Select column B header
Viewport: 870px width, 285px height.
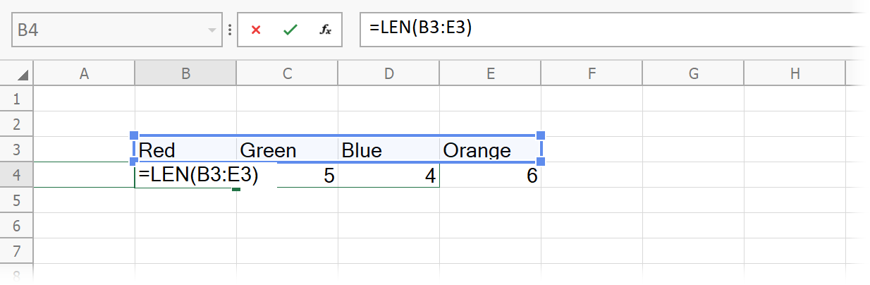[x=185, y=73]
